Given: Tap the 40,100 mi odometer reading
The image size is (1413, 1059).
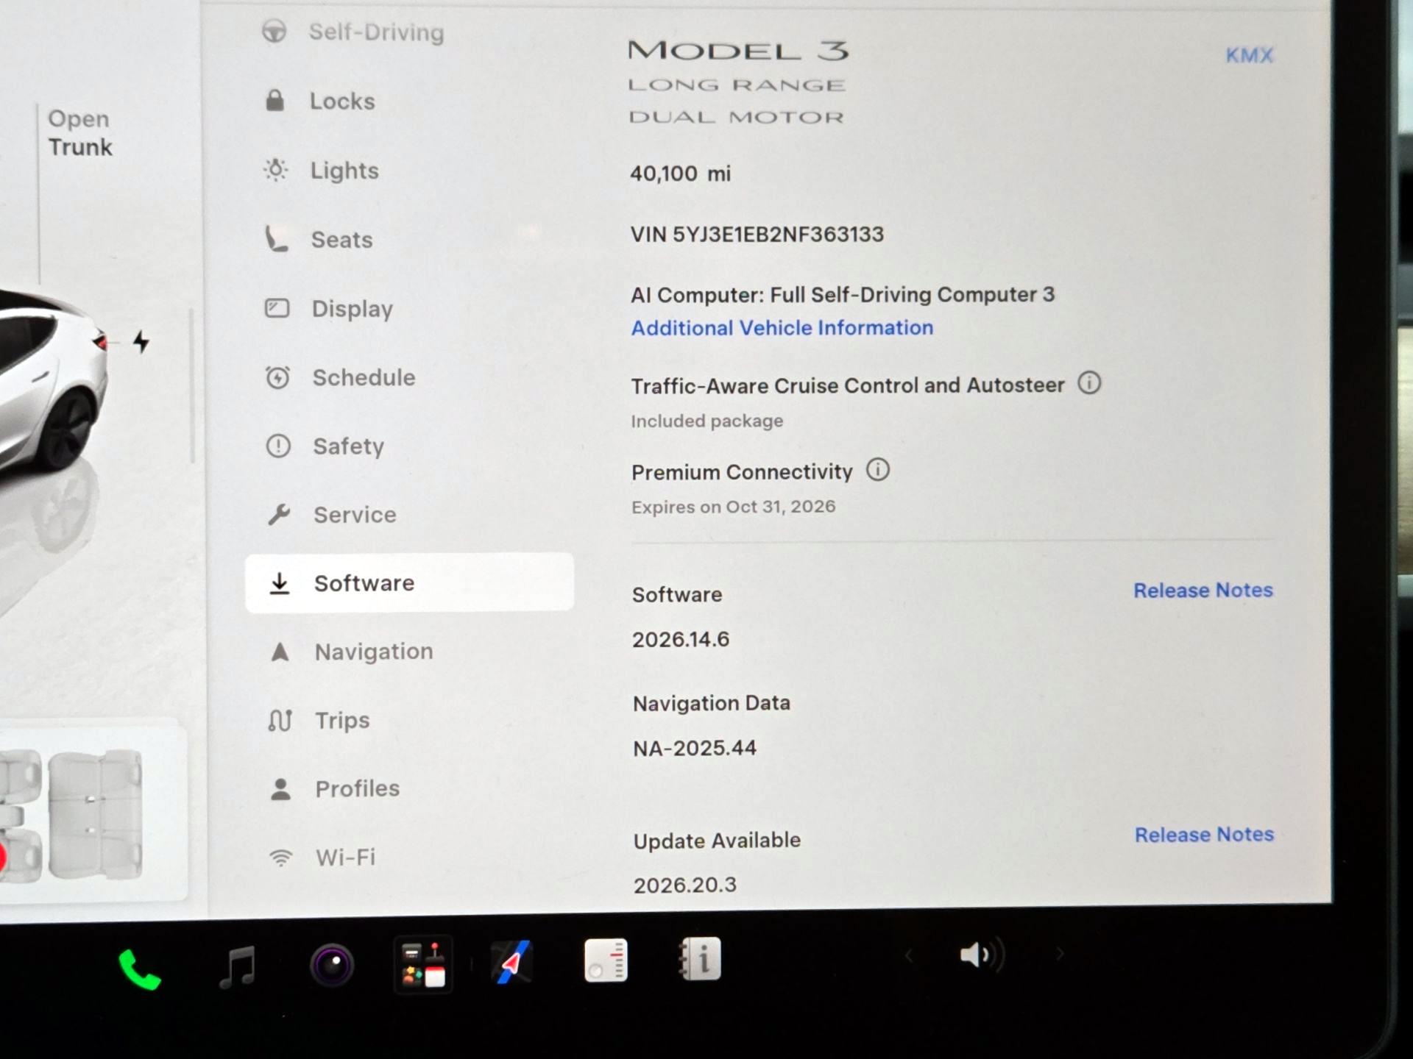Looking at the screenshot, I should click(681, 174).
